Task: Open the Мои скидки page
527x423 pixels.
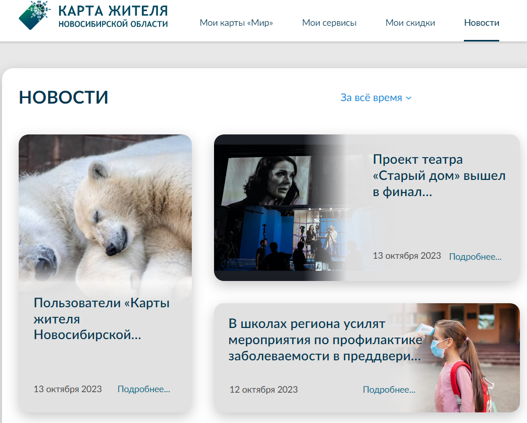Action: pos(410,23)
